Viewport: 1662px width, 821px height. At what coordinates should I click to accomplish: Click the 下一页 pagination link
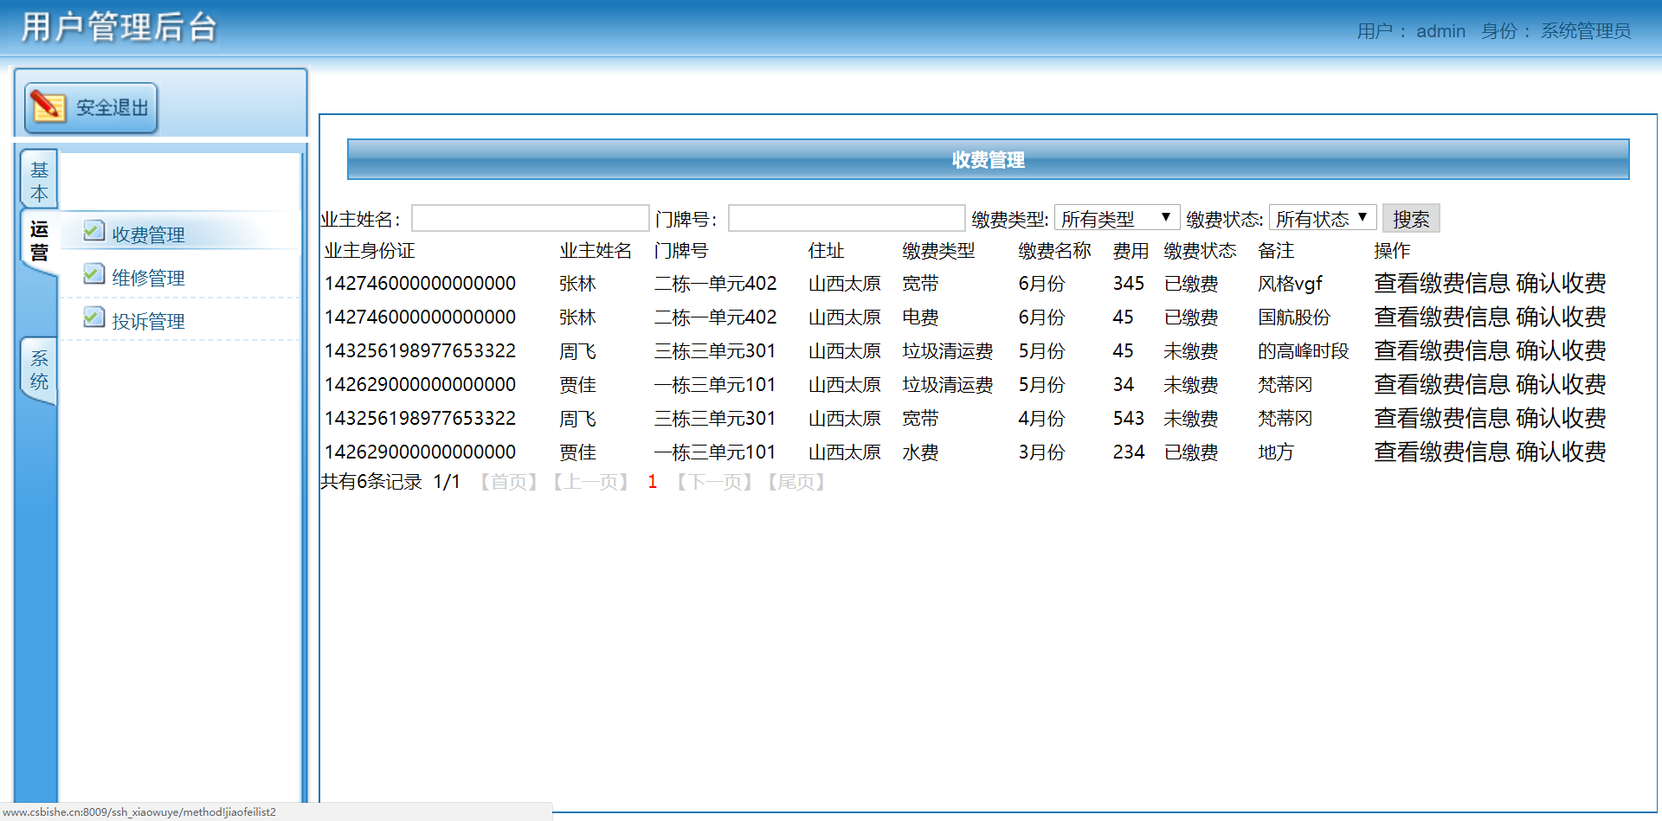715,482
